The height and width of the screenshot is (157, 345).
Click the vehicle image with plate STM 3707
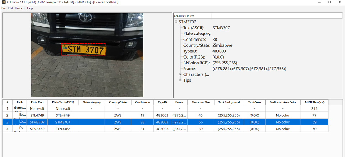tap(87, 55)
